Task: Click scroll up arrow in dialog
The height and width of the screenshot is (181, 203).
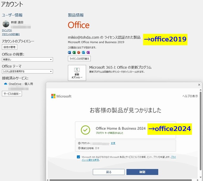Action: click(x=200, y=90)
